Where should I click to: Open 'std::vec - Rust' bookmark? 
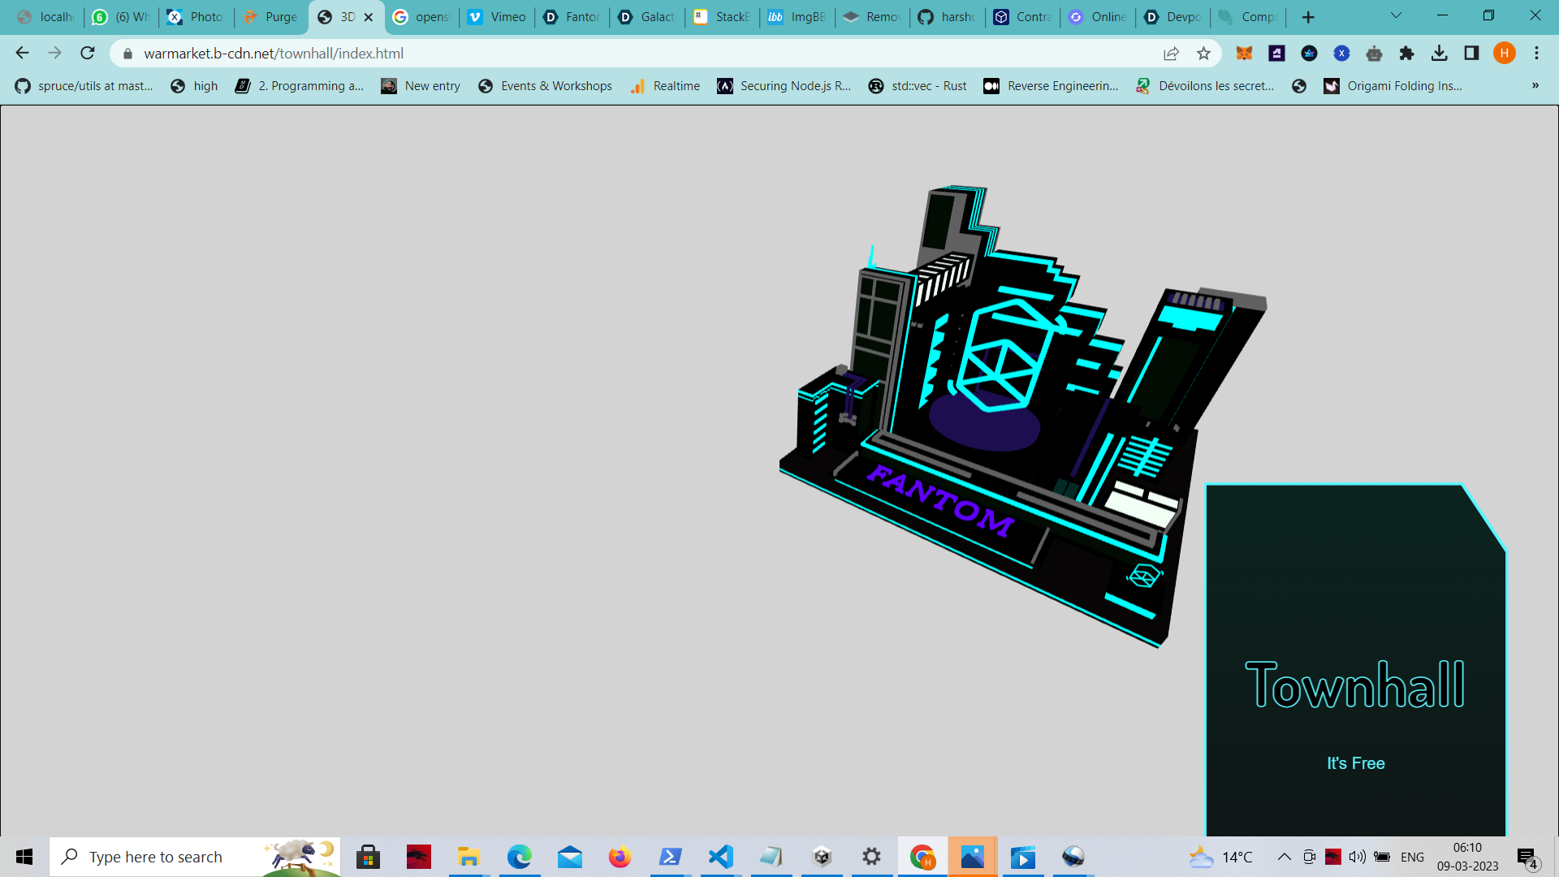point(918,86)
